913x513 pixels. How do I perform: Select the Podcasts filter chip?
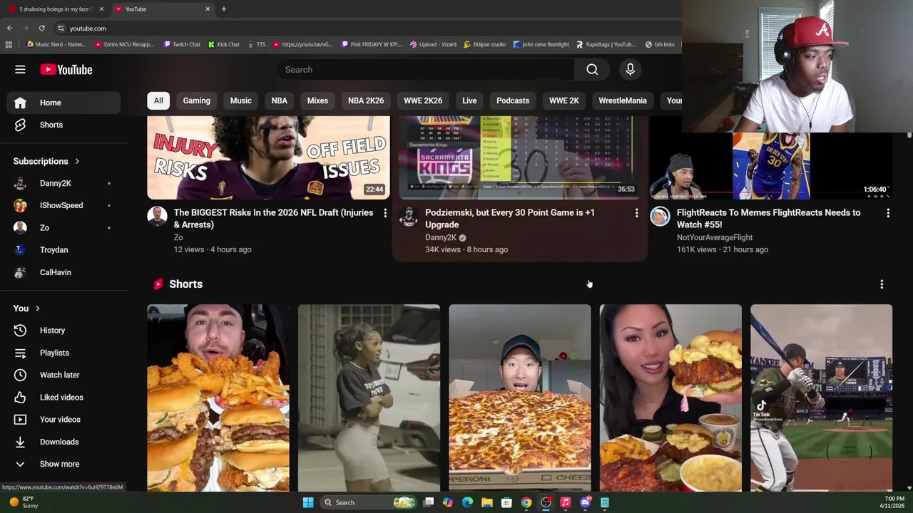click(513, 100)
